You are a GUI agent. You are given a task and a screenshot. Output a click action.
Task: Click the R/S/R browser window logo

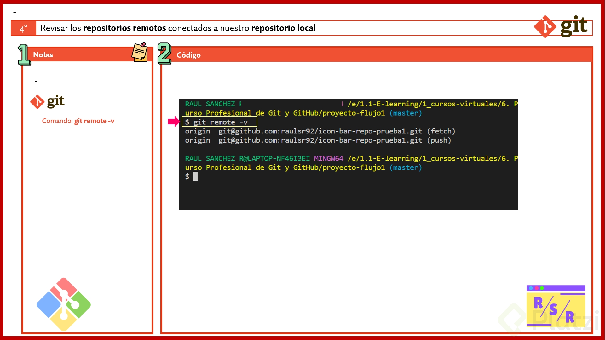click(556, 306)
